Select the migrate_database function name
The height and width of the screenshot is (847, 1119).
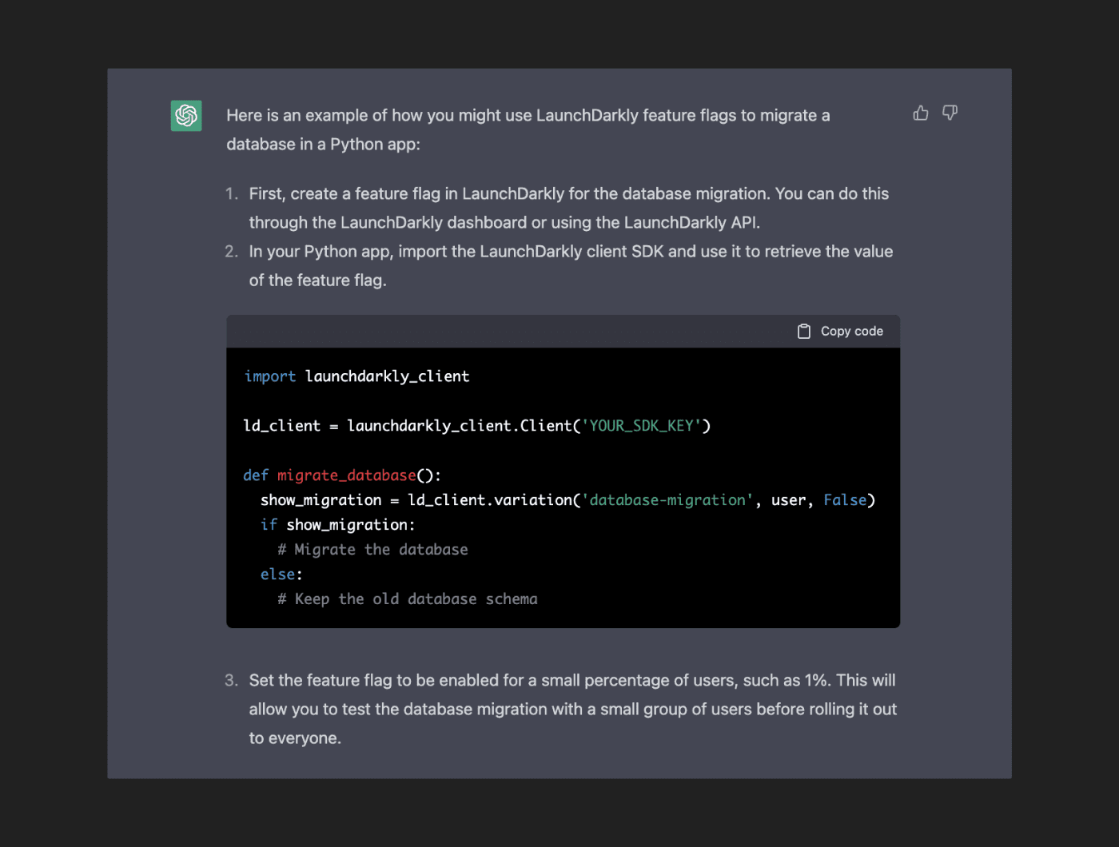click(345, 475)
